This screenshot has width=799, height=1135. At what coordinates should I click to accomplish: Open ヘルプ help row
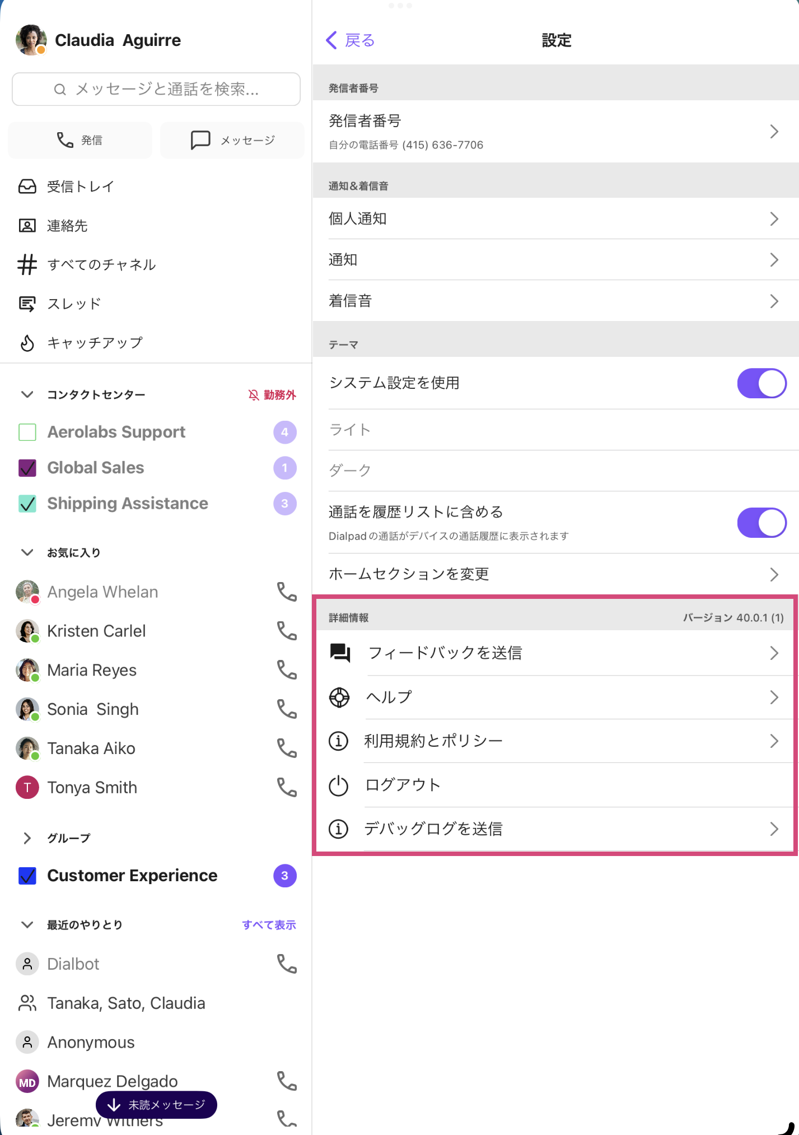click(555, 697)
